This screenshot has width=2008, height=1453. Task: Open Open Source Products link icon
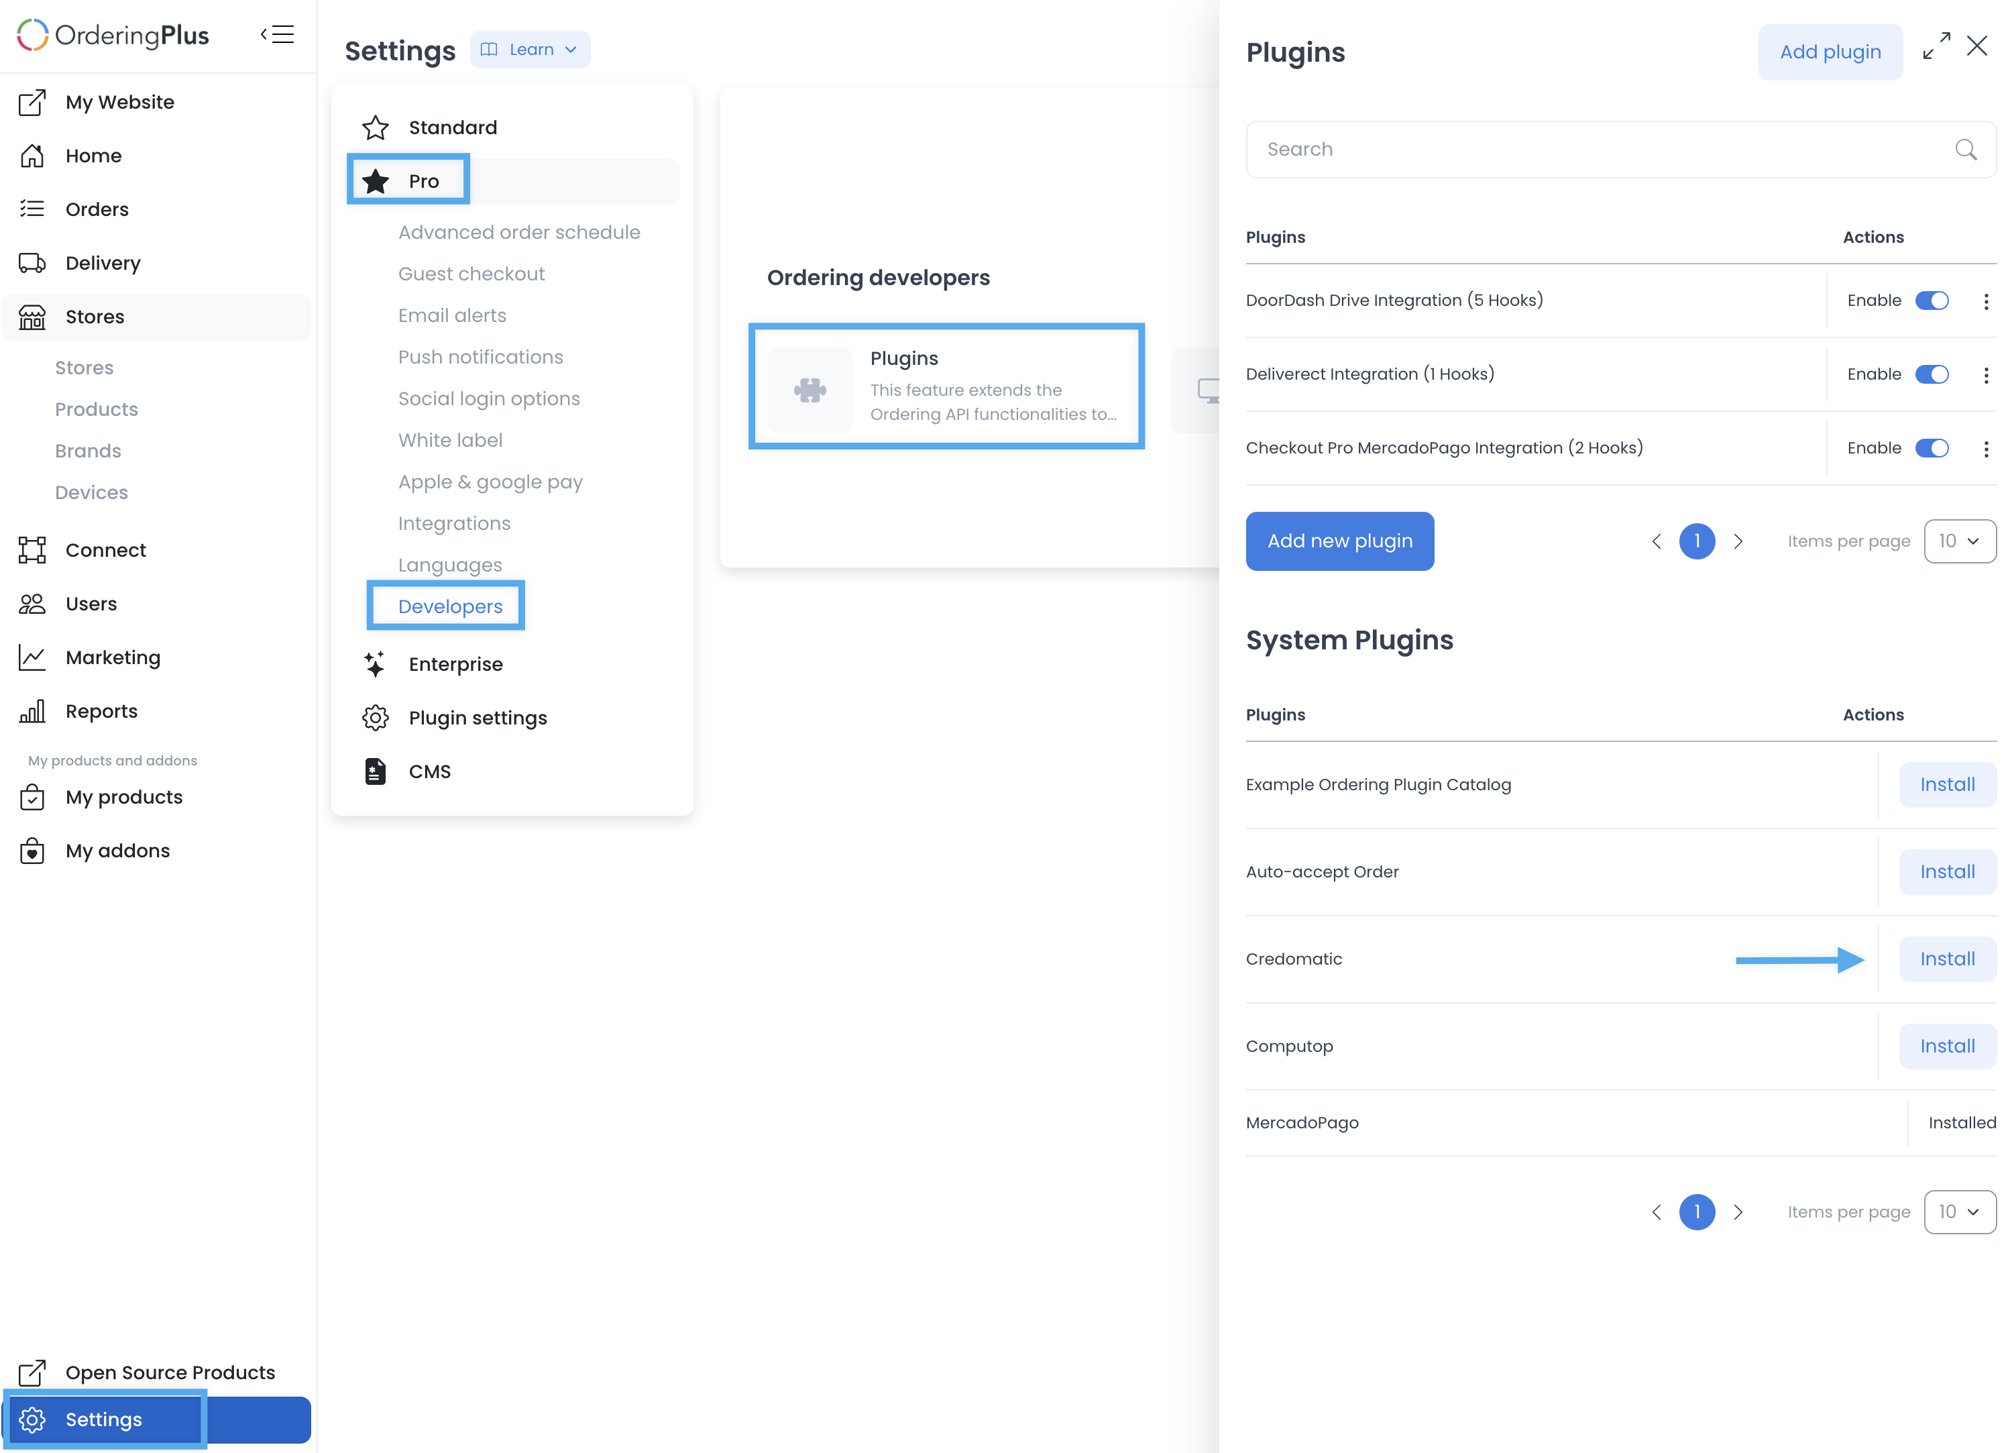point(32,1373)
